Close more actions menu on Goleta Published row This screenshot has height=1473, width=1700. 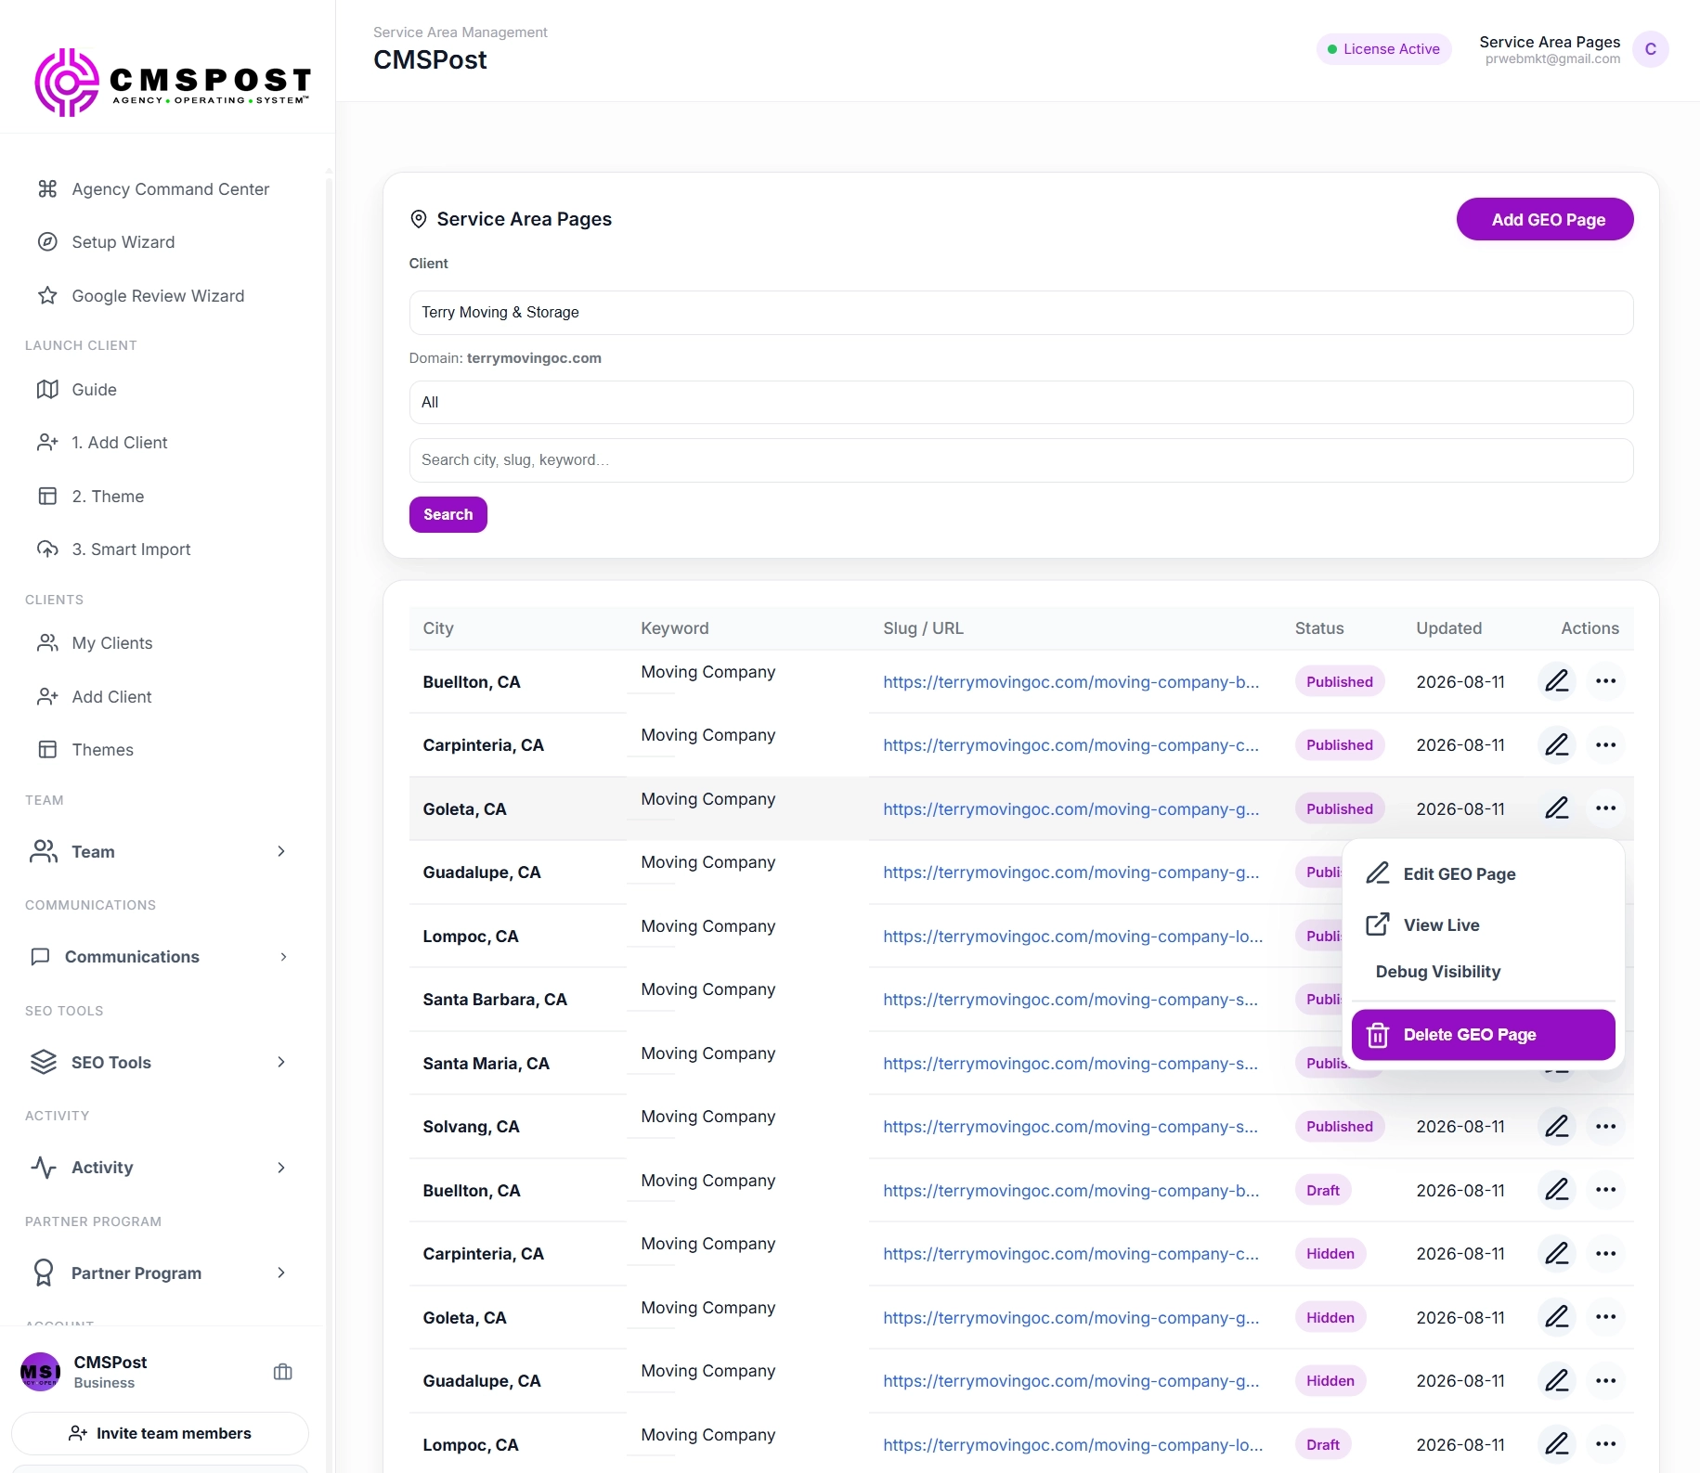[x=1606, y=808]
